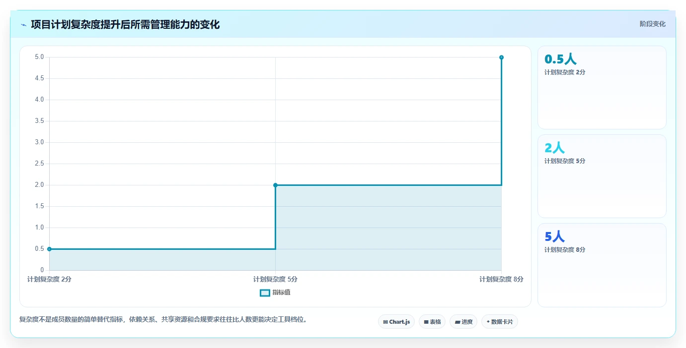Click the data point at 计划复杂度 5分

click(x=275, y=185)
